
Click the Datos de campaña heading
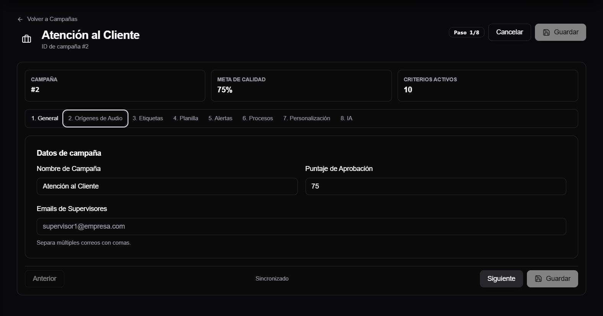69,153
